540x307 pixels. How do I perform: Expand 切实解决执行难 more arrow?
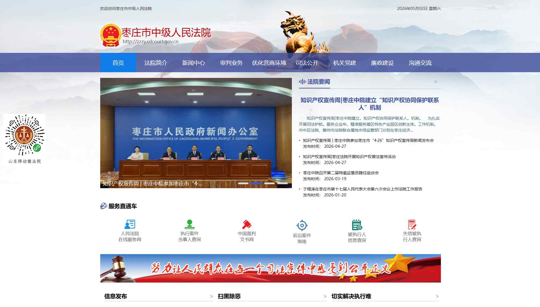point(437,296)
